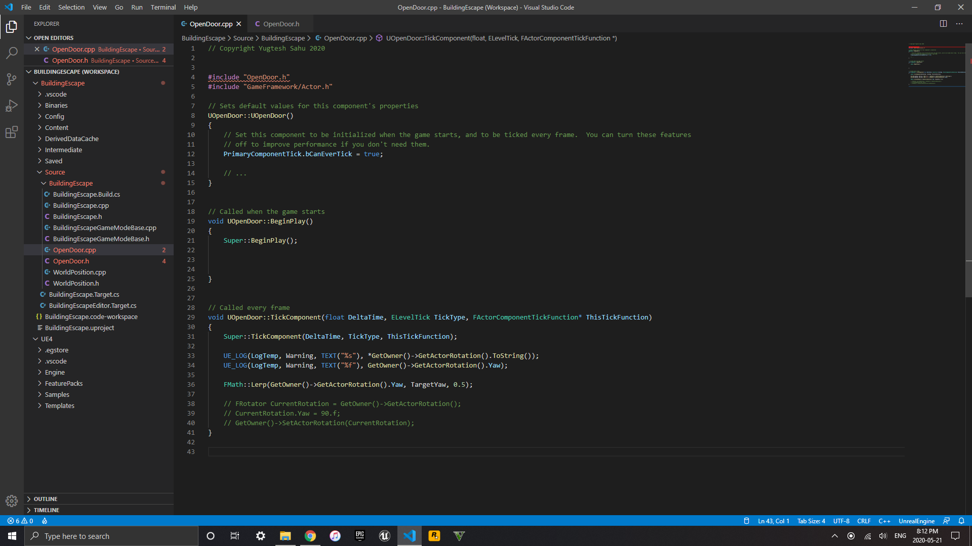
Task: Close the OpenDoor.cpp editor tab
Action: tap(238, 23)
